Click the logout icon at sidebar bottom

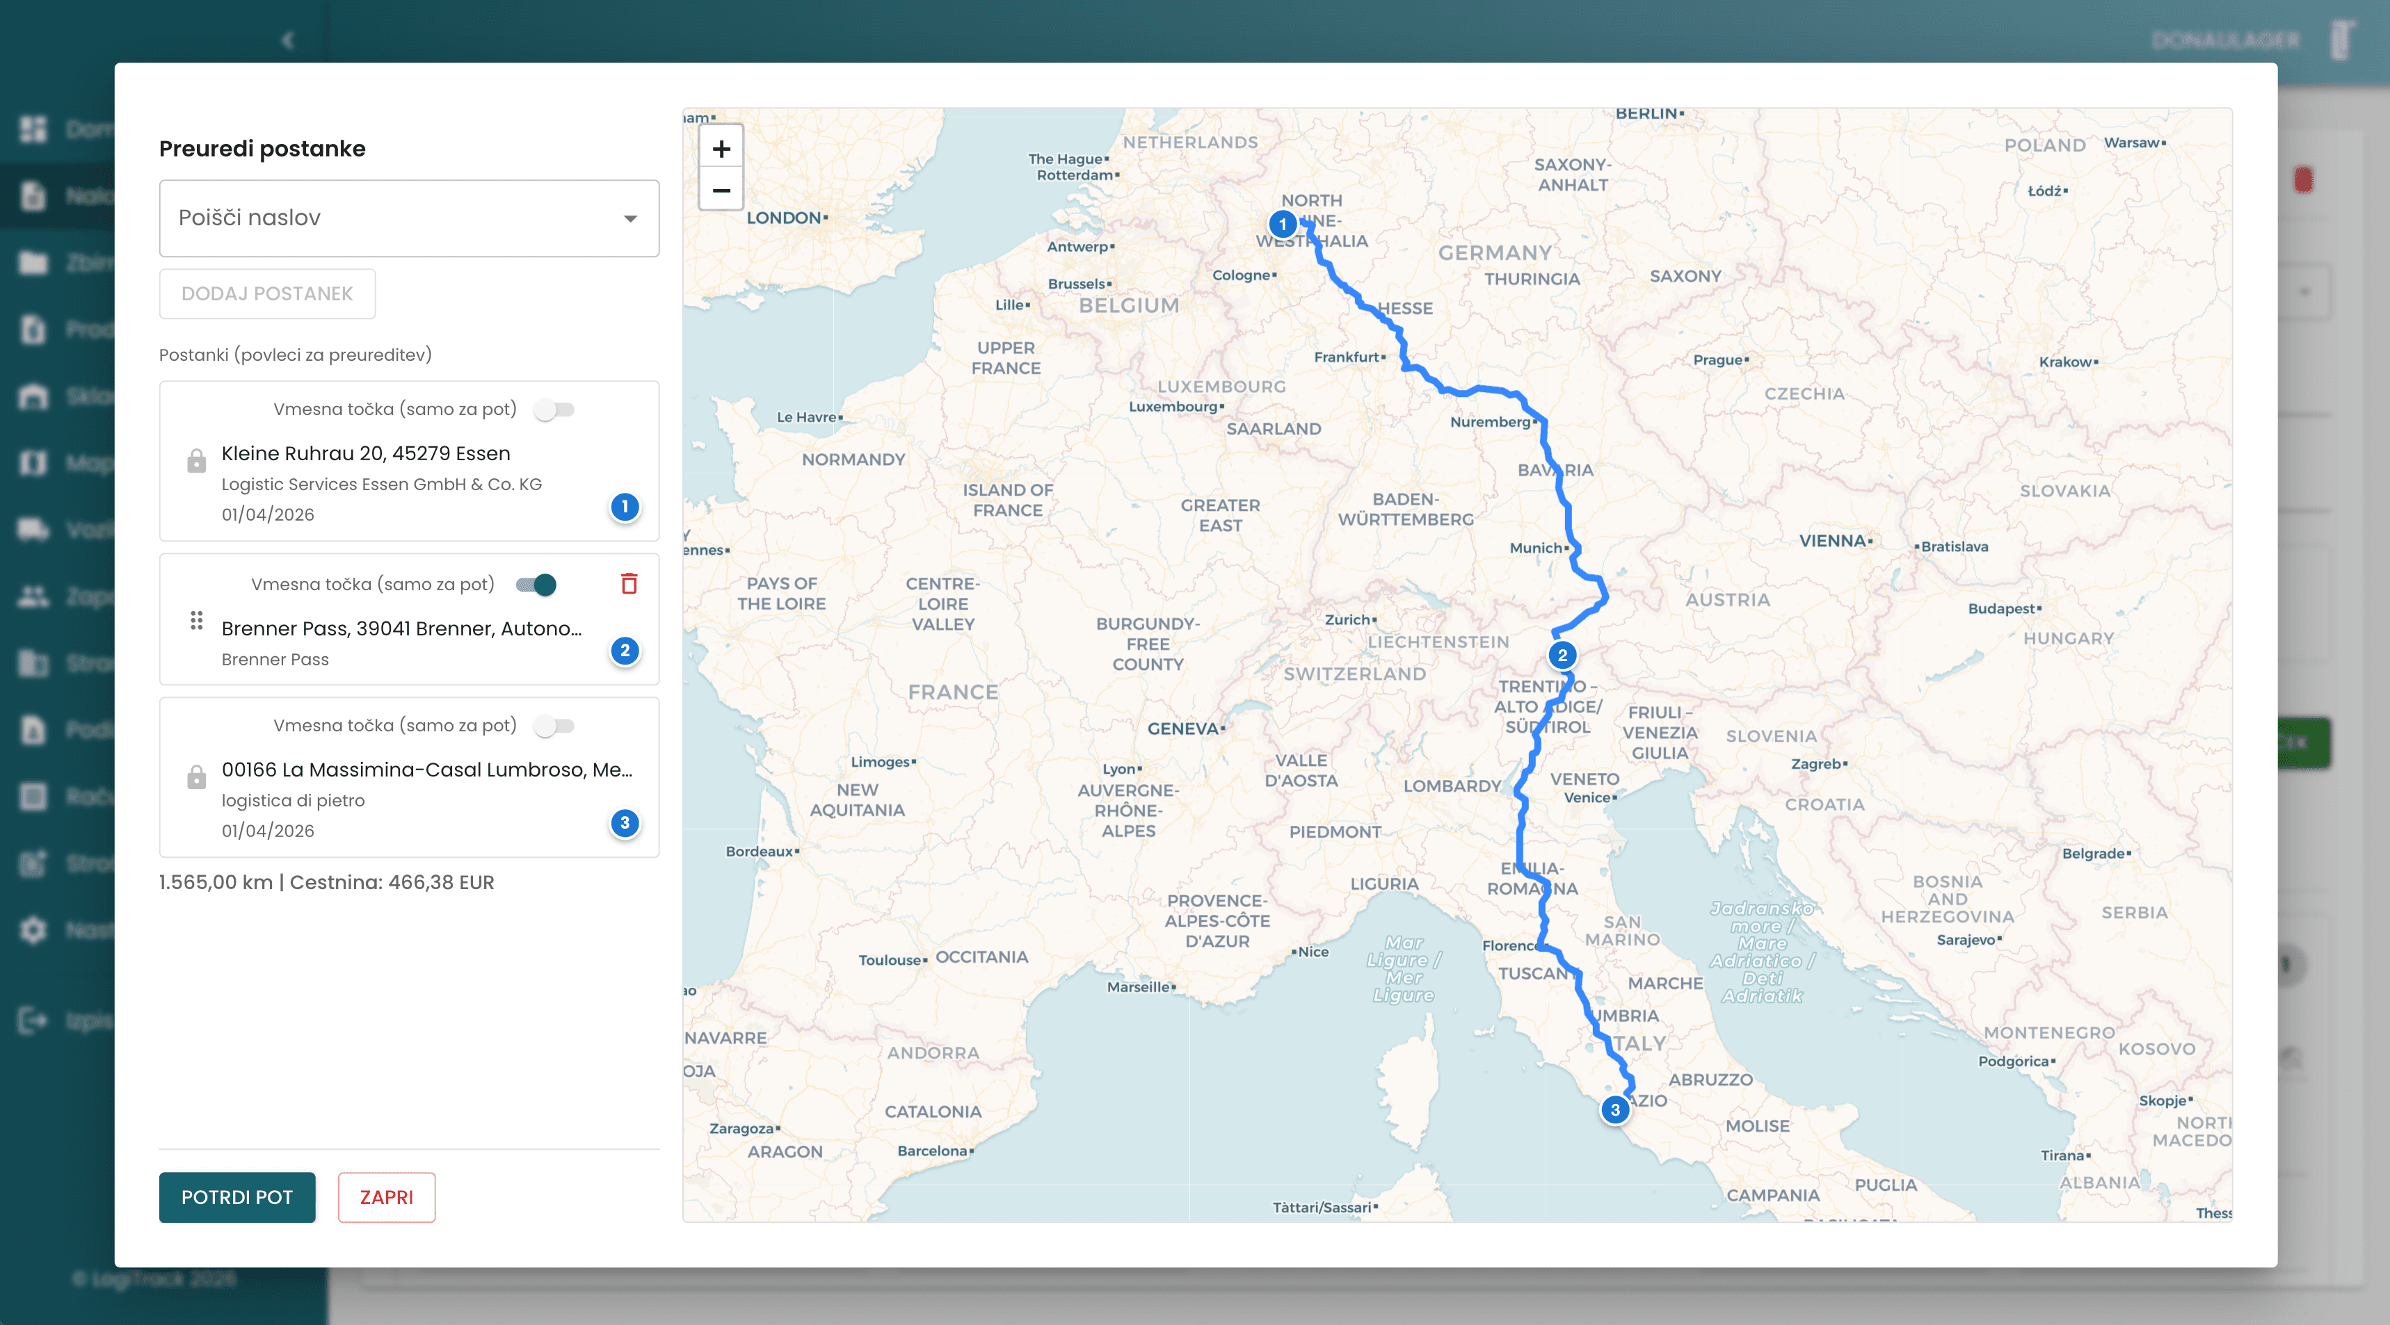click(33, 1020)
